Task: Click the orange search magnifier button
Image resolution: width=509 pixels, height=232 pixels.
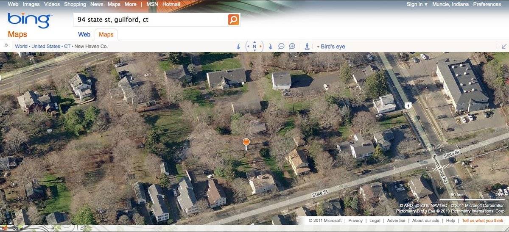Action: [233, 19]
